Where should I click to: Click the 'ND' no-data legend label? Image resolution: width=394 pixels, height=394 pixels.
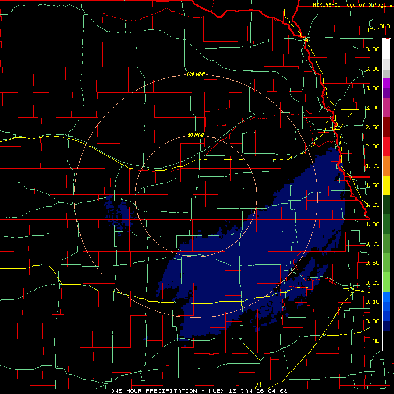pos(376,341)
